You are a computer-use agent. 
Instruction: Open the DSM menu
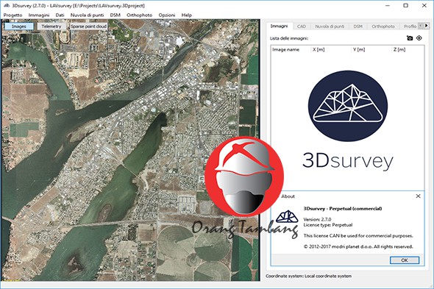coord(115,15)
